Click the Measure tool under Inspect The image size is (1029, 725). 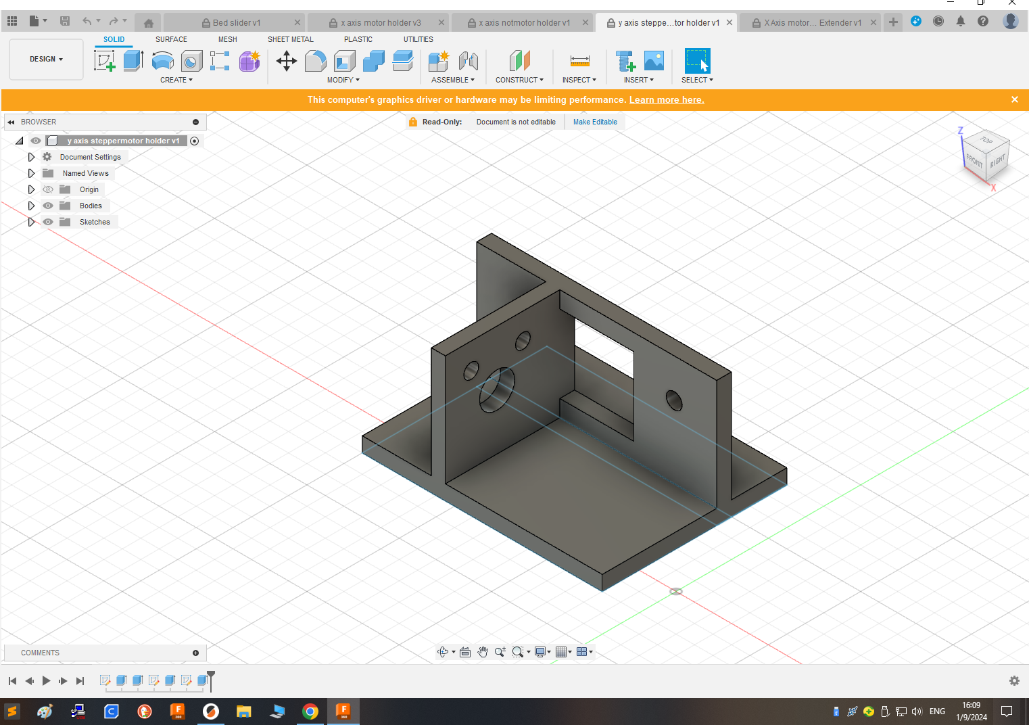point(579,61)
